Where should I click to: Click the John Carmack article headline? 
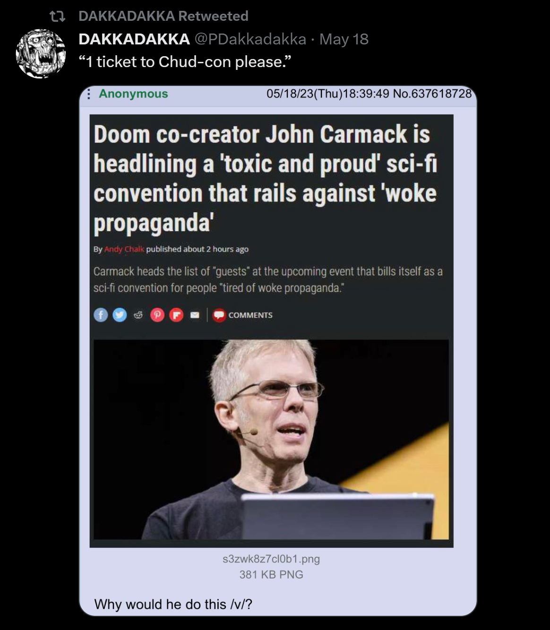(x=266, y=179)
